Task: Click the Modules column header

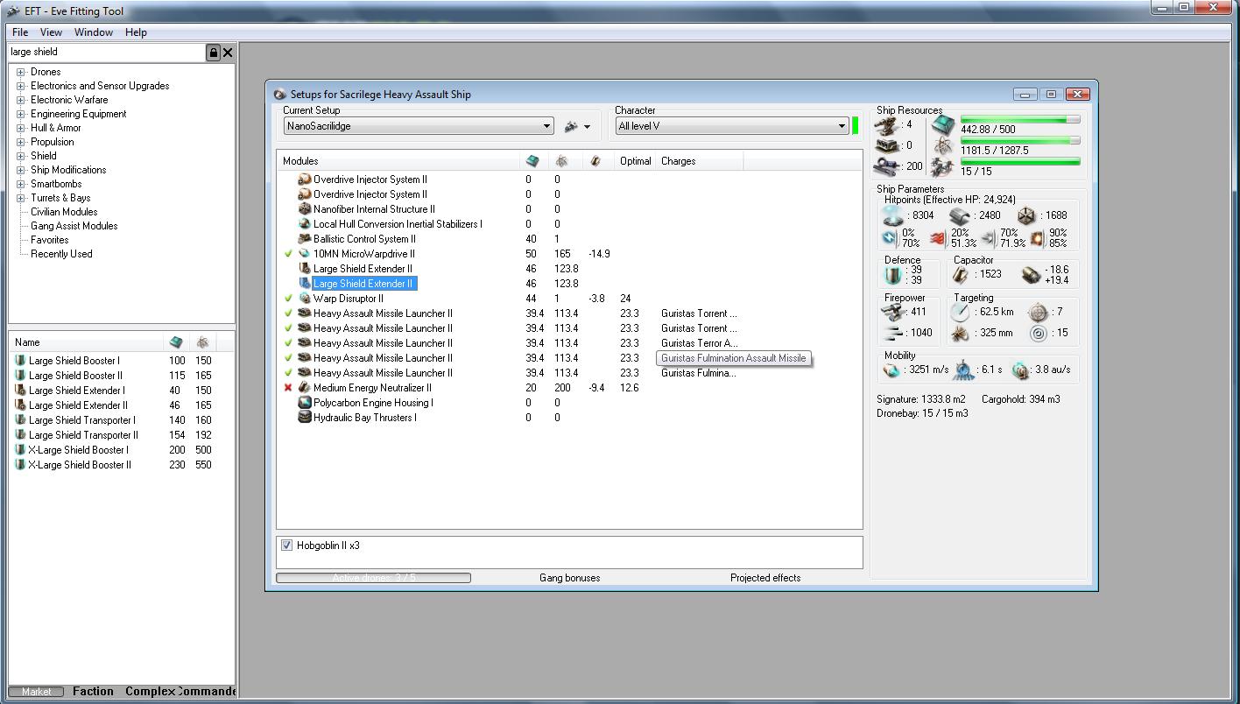Action: (x=398, y=161)
